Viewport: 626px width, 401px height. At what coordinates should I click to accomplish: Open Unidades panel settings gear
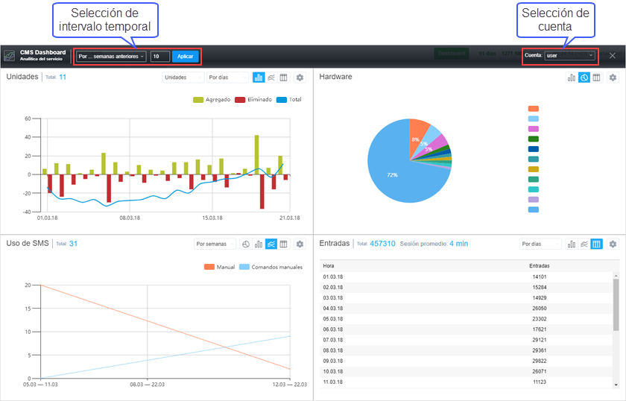[x=300, y=78]
